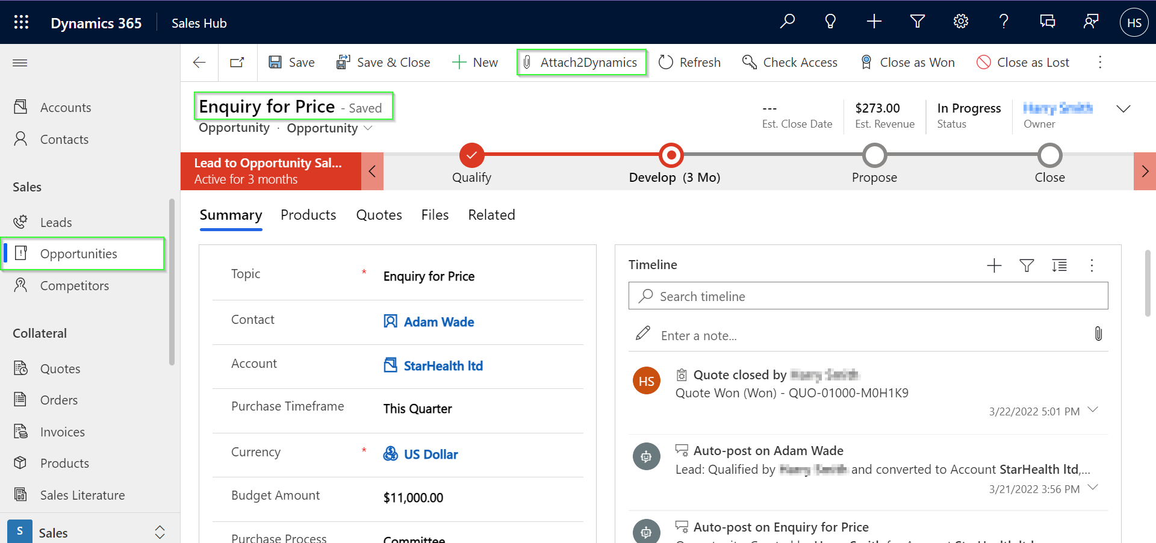The height and width of the screenshot is (543, 1156).
Task: Open the HS user profile avatar
Action: pyautogui.click(x=1134, y=22)
